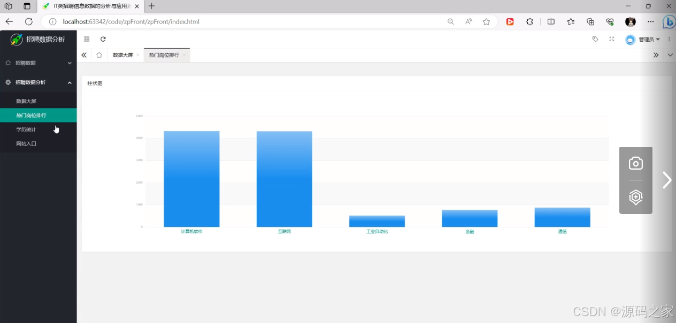Open a new browser tab
The height and width of the screenshot is (323, 676).
[152, 6]
